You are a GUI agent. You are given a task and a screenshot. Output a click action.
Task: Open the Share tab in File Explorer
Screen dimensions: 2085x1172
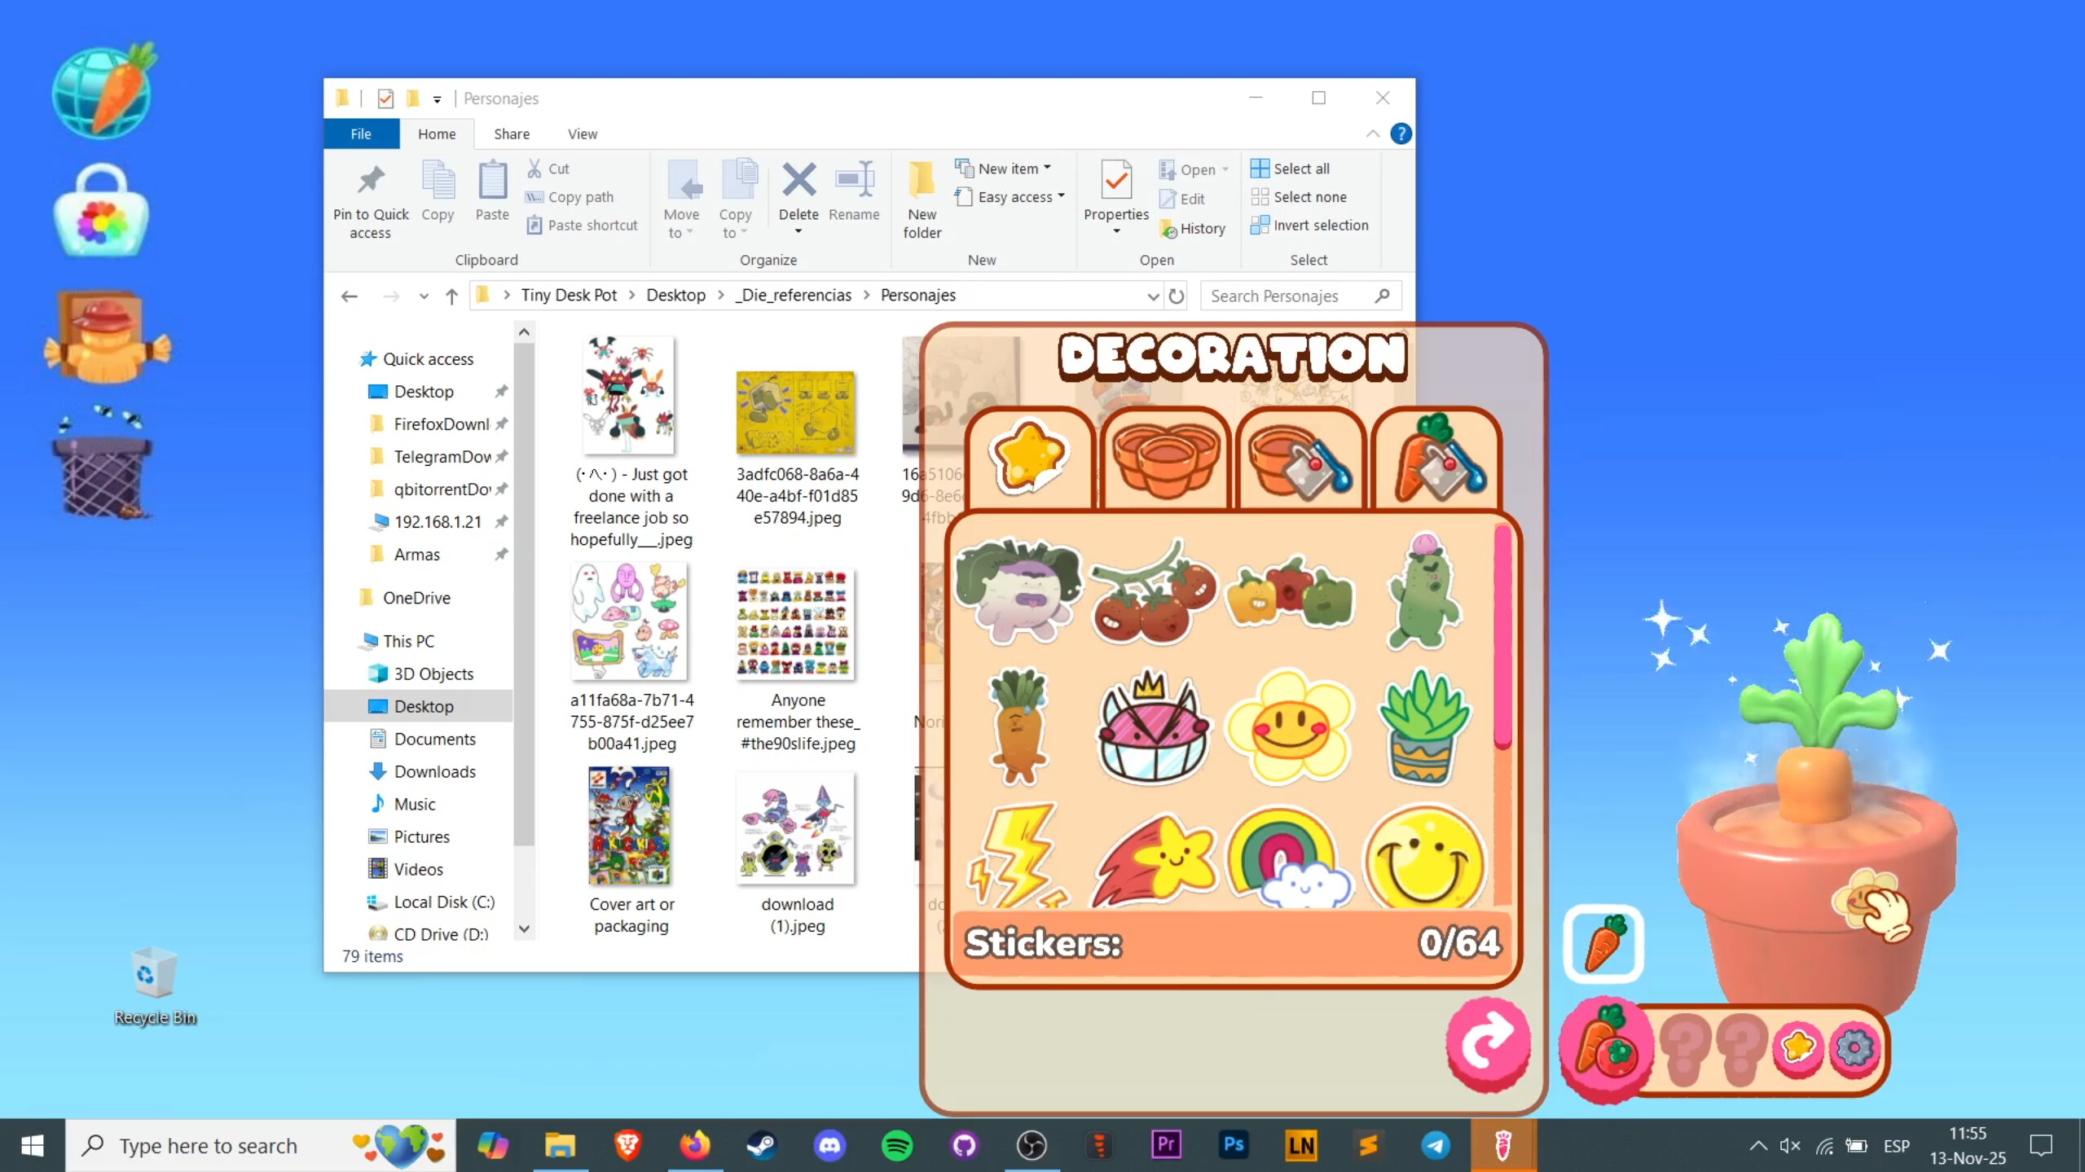(x=510, y=133)
